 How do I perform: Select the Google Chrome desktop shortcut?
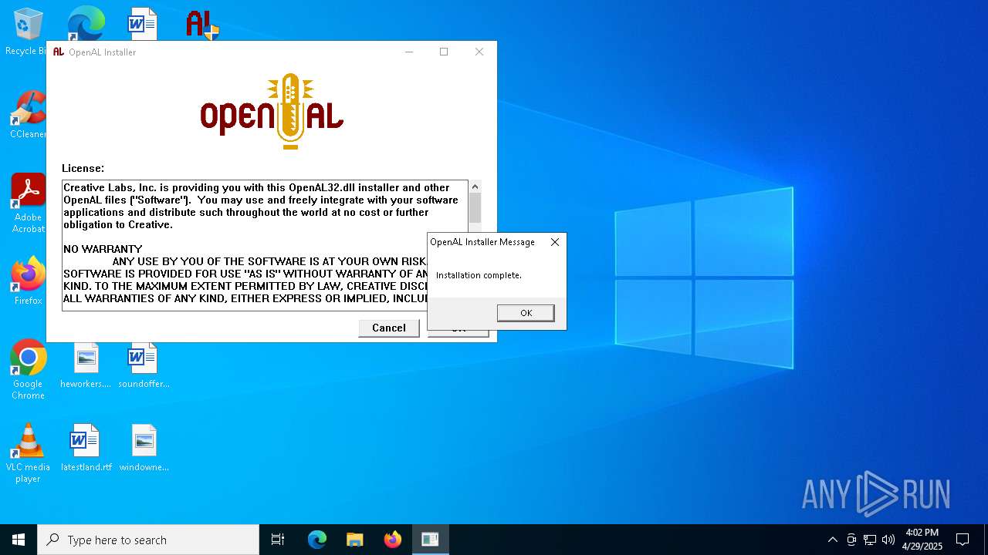(28, 369)
